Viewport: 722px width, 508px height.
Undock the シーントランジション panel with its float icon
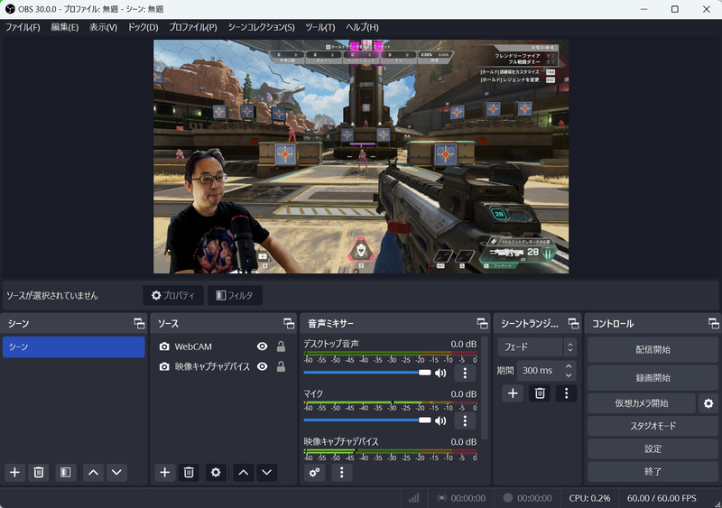pyautogui.click(x=573, y=323)
